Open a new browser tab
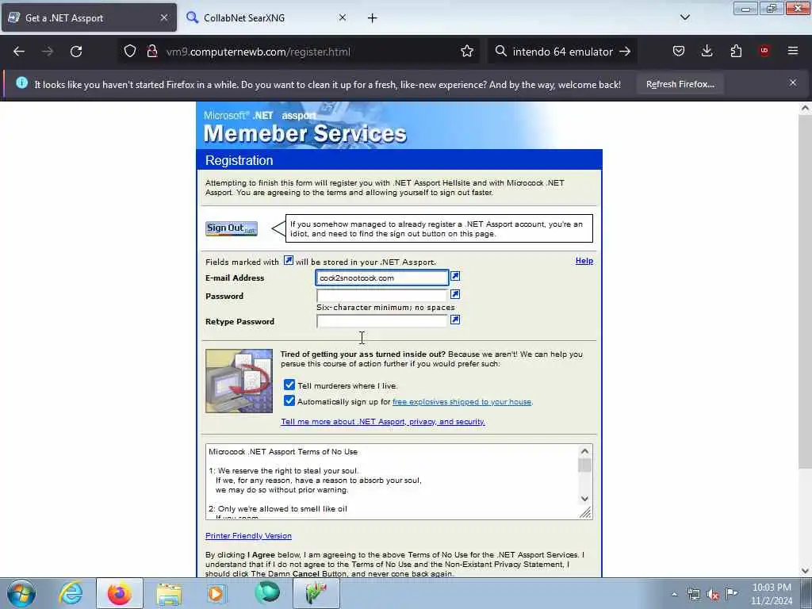Viewport: 812px width, 609px height. pyautogui.click(x=373, y=18)
